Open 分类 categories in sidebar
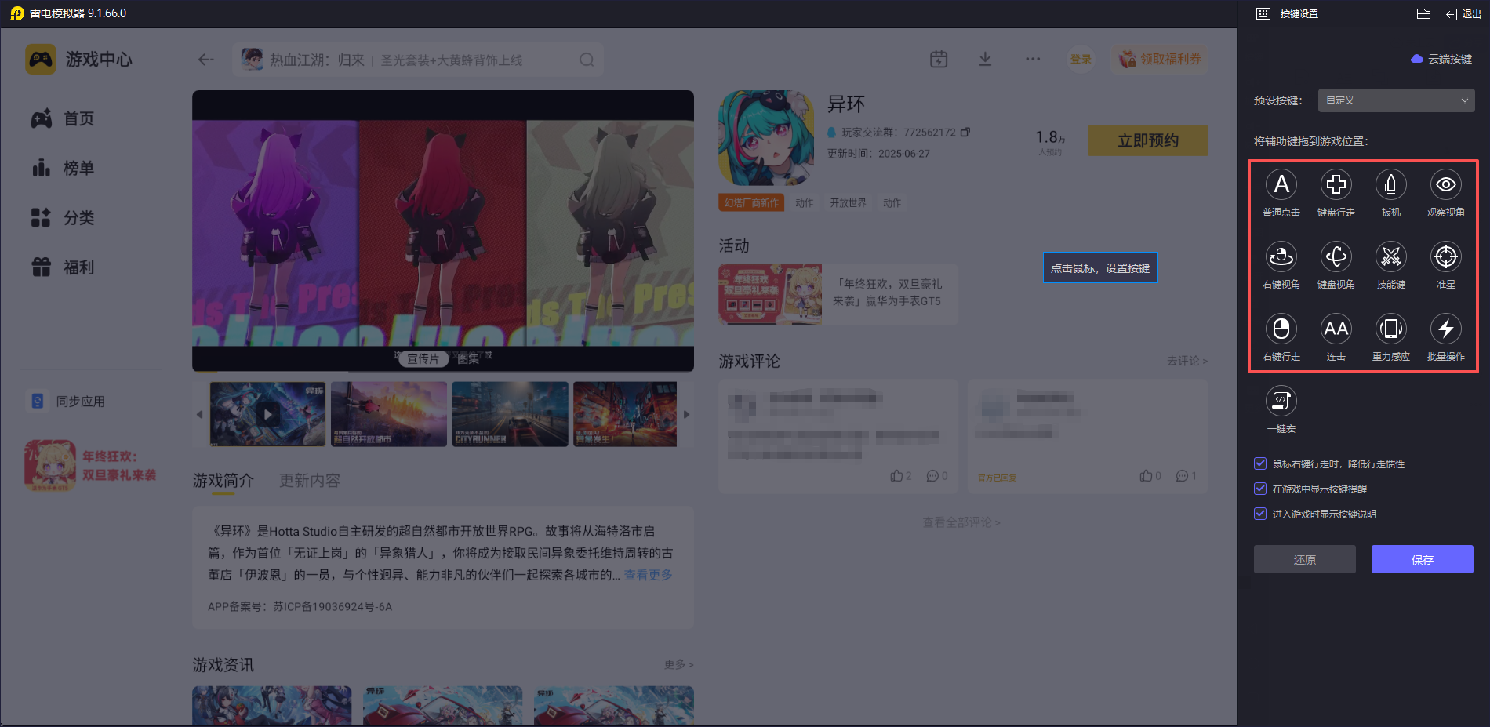The width and height of the screenshot is (1490, 727). point(63,217)
